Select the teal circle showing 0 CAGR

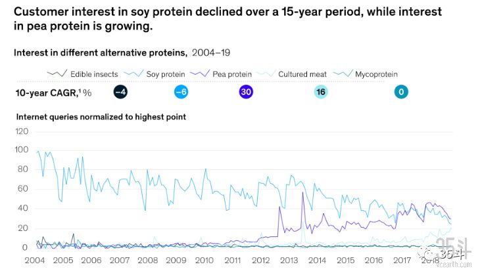(x=400, y=93)
